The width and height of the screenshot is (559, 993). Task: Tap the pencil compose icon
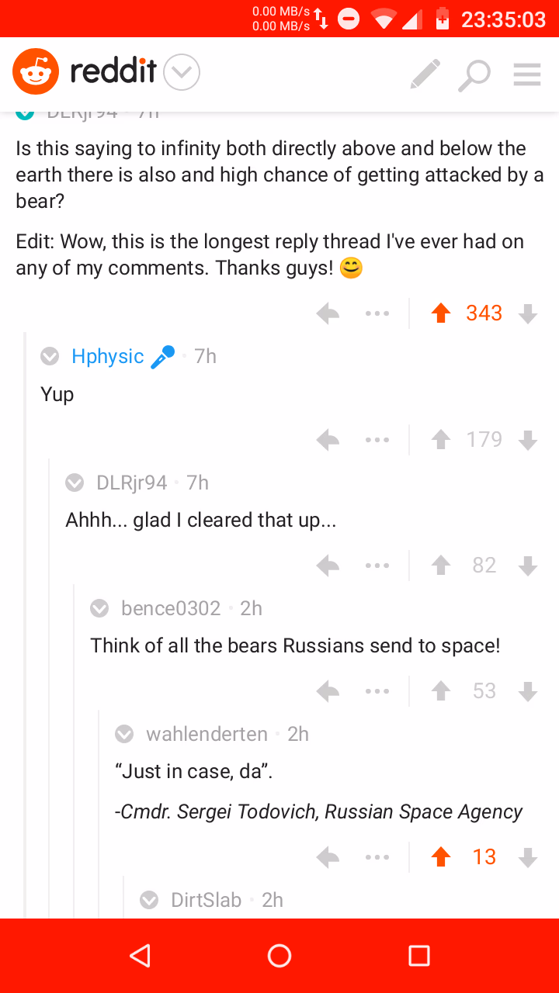coord(425,74)
